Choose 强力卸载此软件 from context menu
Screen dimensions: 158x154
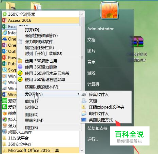pyautogui.click(x=39, y=42)
